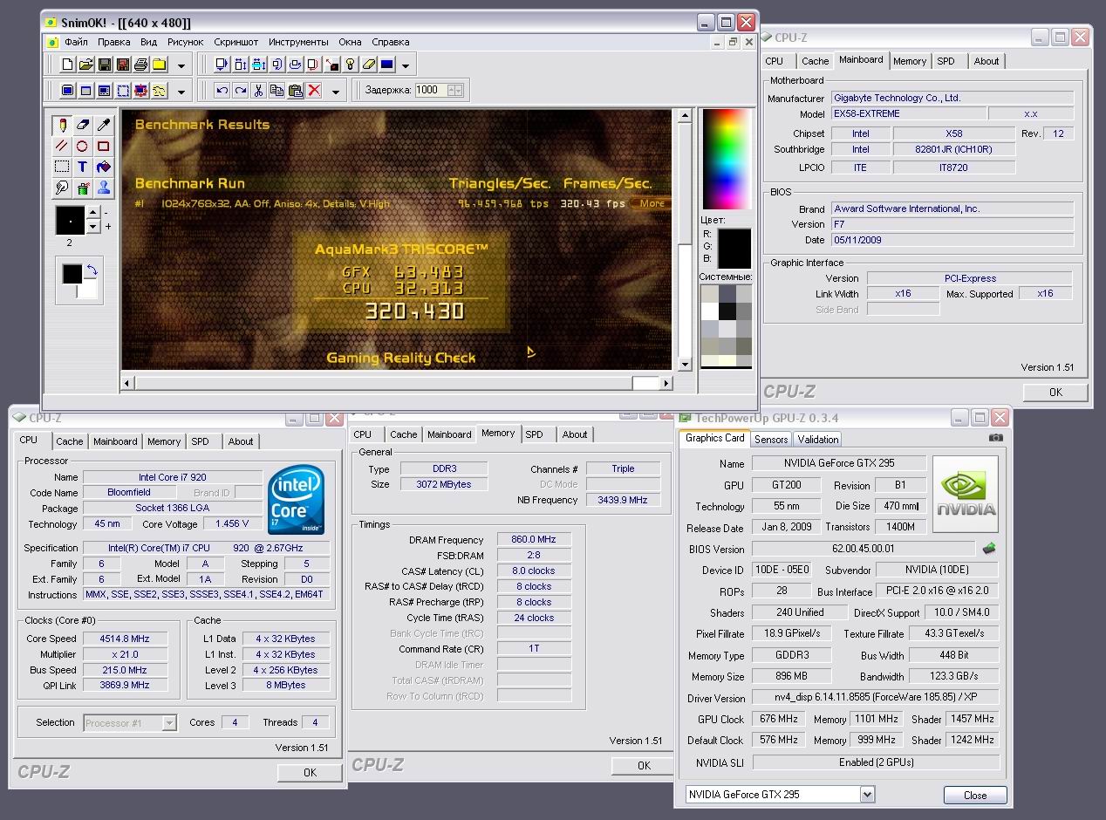The image size is (1106, 820).
Task: Select the Eyedropper color picker tool
Action: point(103,125)
